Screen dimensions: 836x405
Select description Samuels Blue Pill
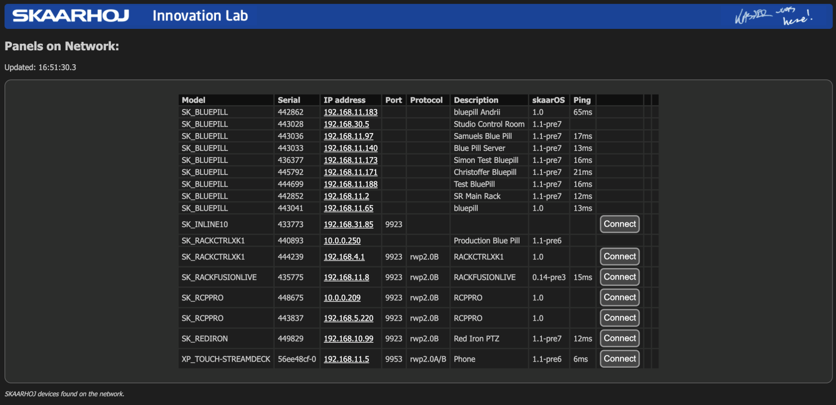(x=483, y=136)
